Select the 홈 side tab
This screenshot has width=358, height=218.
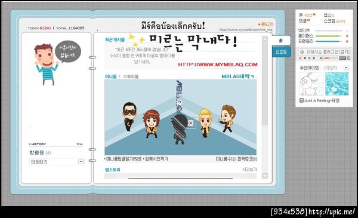pyautogui.click(x=280, y=41)
